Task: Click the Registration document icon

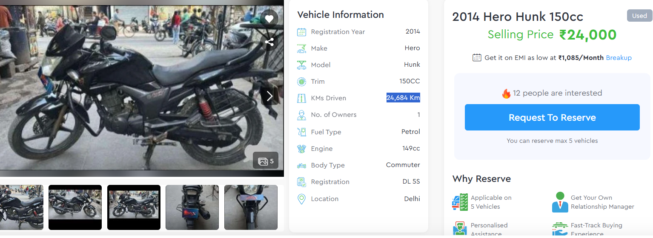Action: click(301, 182)
